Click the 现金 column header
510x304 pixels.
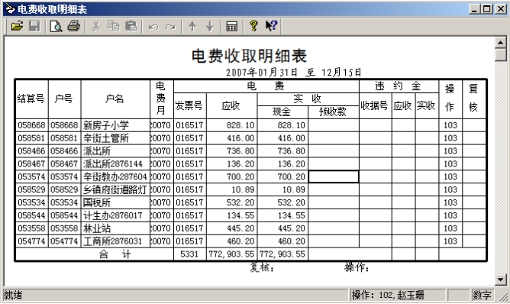[282, 112]
